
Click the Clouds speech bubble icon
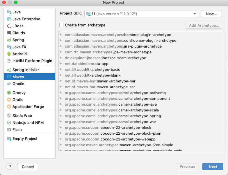coord(9,33)
